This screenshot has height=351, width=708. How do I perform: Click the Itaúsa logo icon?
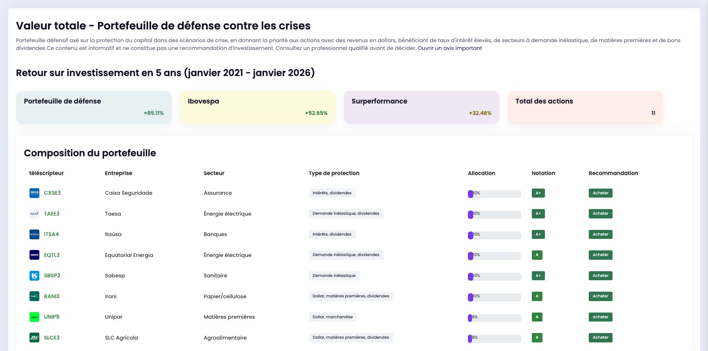[x=34, y=234]
